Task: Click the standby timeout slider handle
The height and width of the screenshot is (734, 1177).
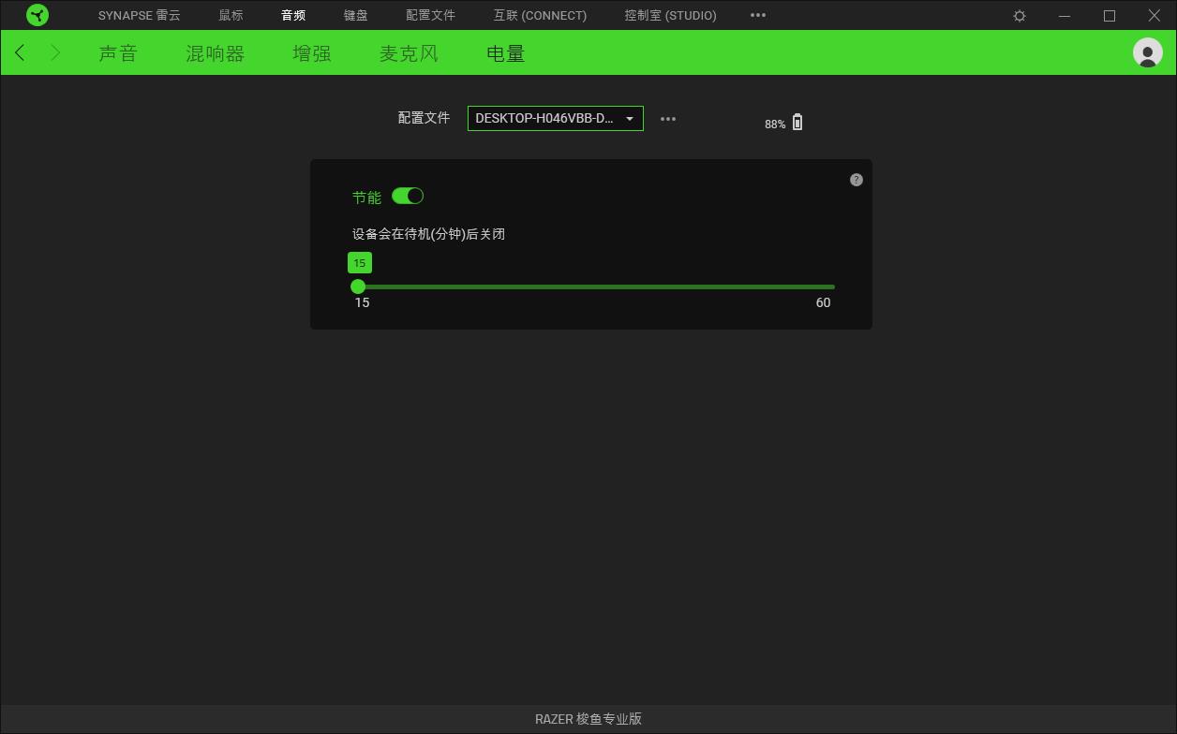Action: coord(358,286)
